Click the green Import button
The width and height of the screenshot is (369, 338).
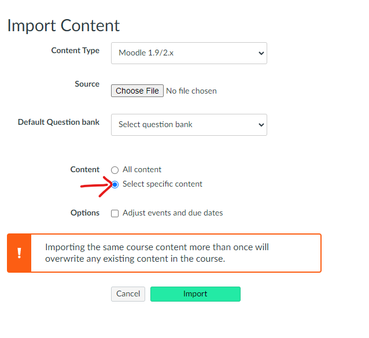[x=195, y=294]
